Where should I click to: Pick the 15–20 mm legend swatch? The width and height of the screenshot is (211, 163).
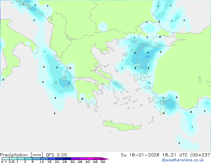tap(52, 159)
